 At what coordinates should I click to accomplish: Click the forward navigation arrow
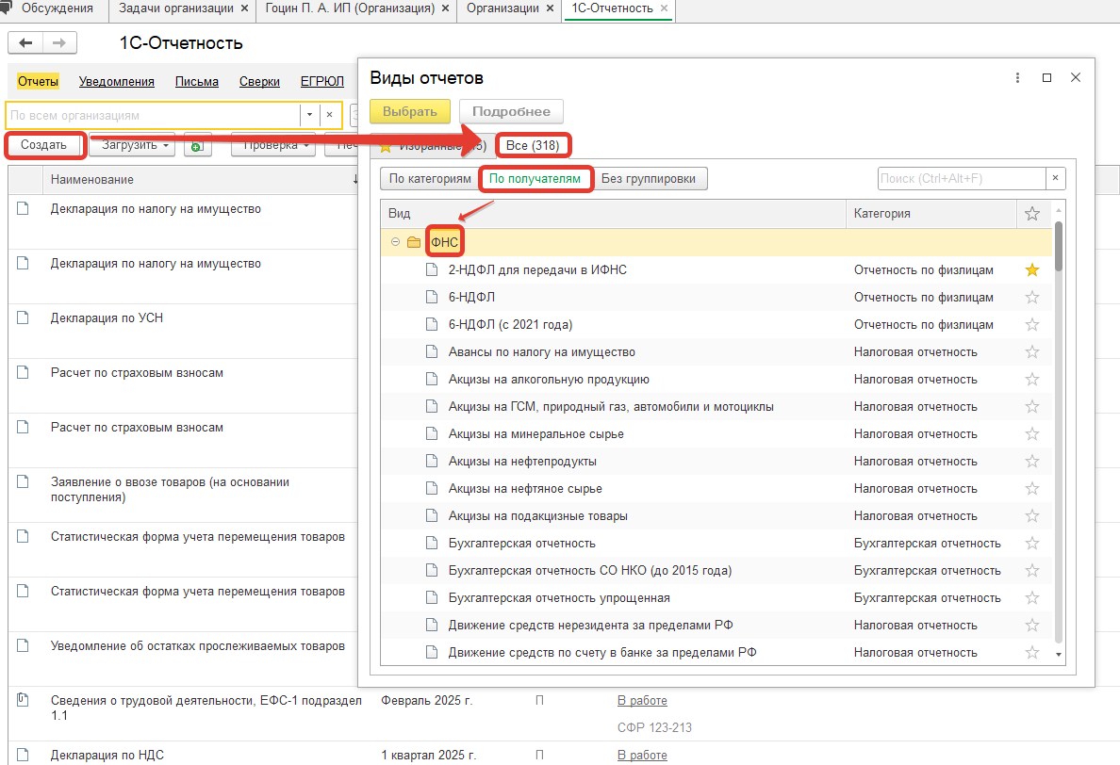[58, 43]
